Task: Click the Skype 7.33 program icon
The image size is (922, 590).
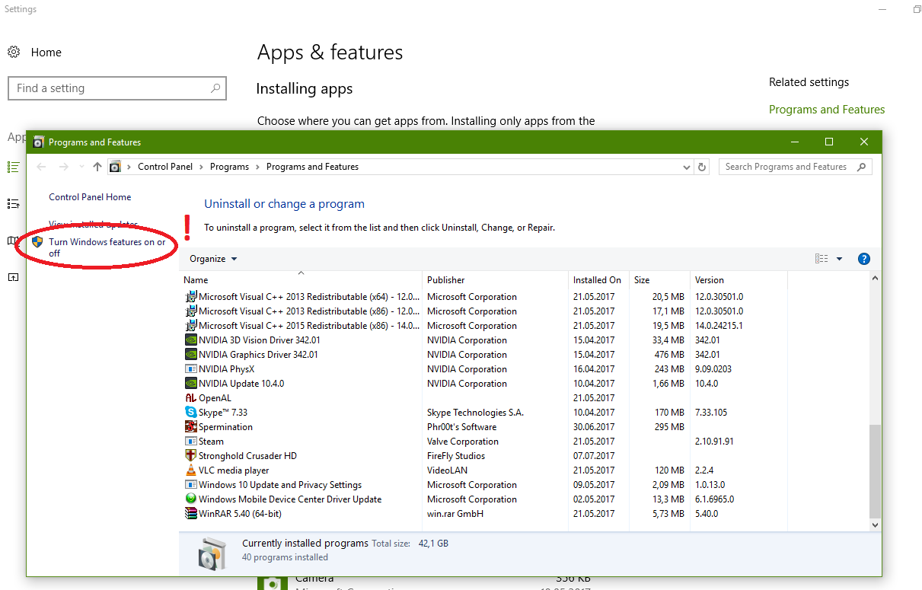Action: 191,413
